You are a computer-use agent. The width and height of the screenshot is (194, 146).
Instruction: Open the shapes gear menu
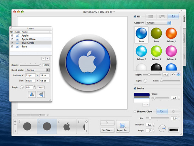tap(87, 122)
